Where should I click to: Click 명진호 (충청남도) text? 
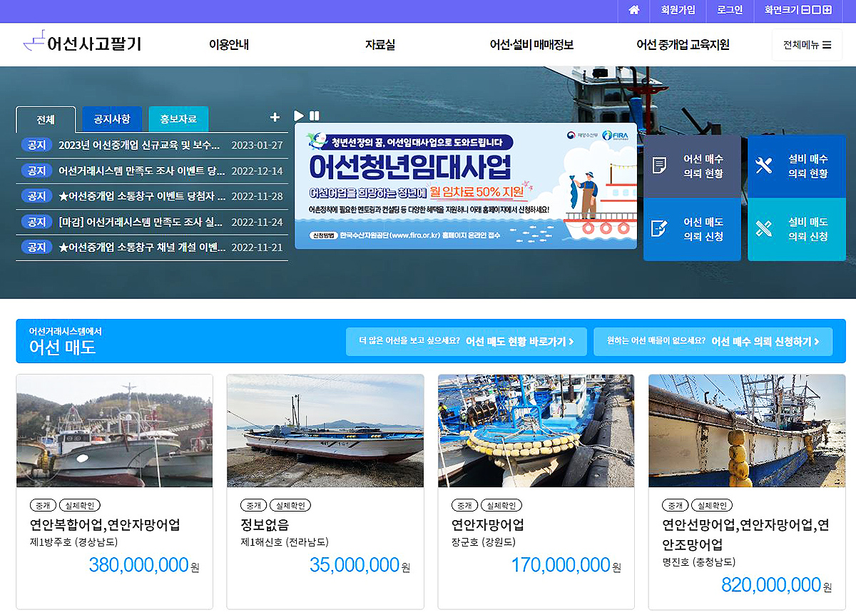coord(699,562)
